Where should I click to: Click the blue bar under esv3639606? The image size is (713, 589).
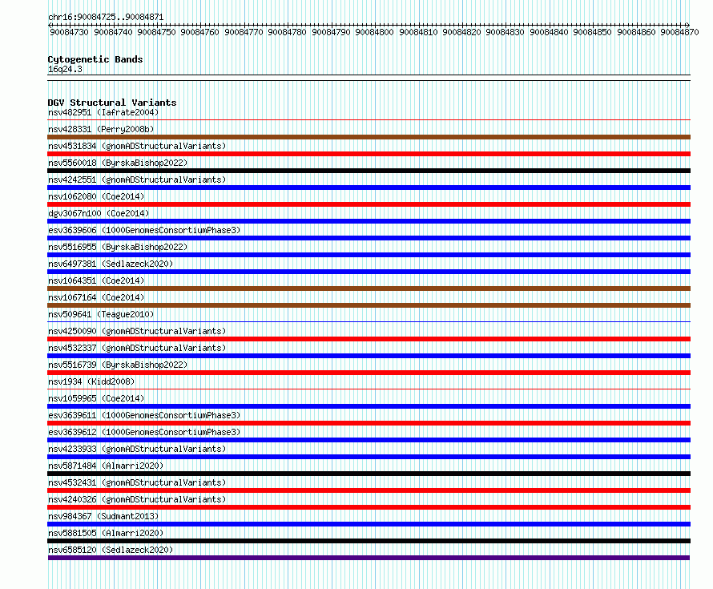tap(369, 238)
